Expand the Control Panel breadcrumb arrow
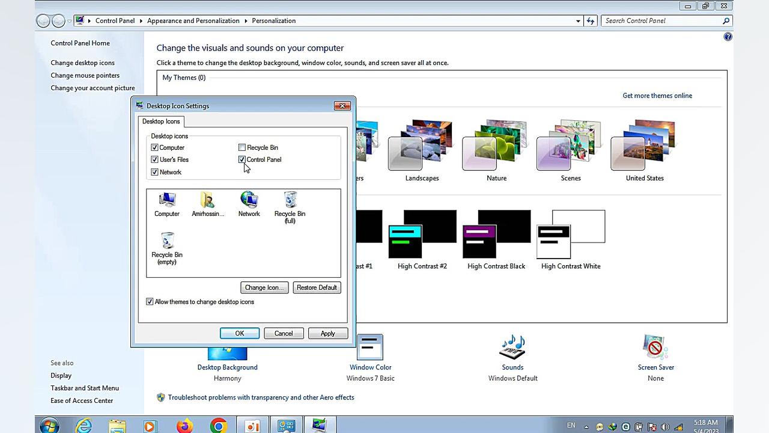The width and height of the screenshot is (769, 433). point(141,20)
